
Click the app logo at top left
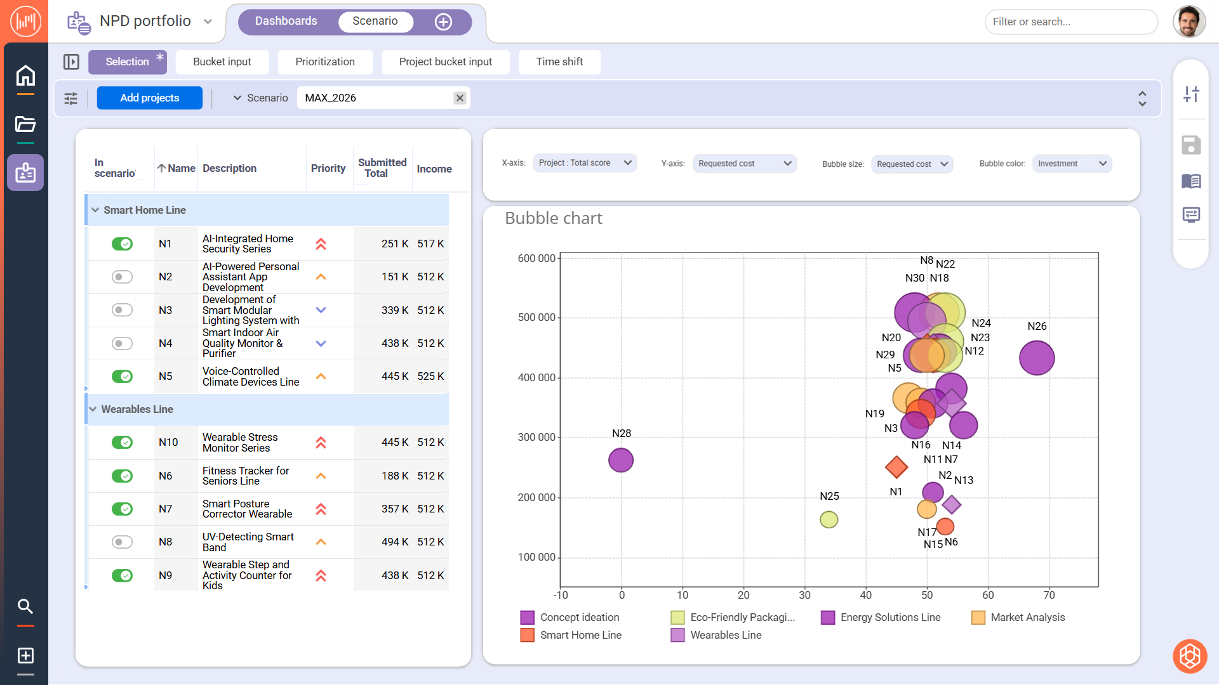click(x=25, y=21)
